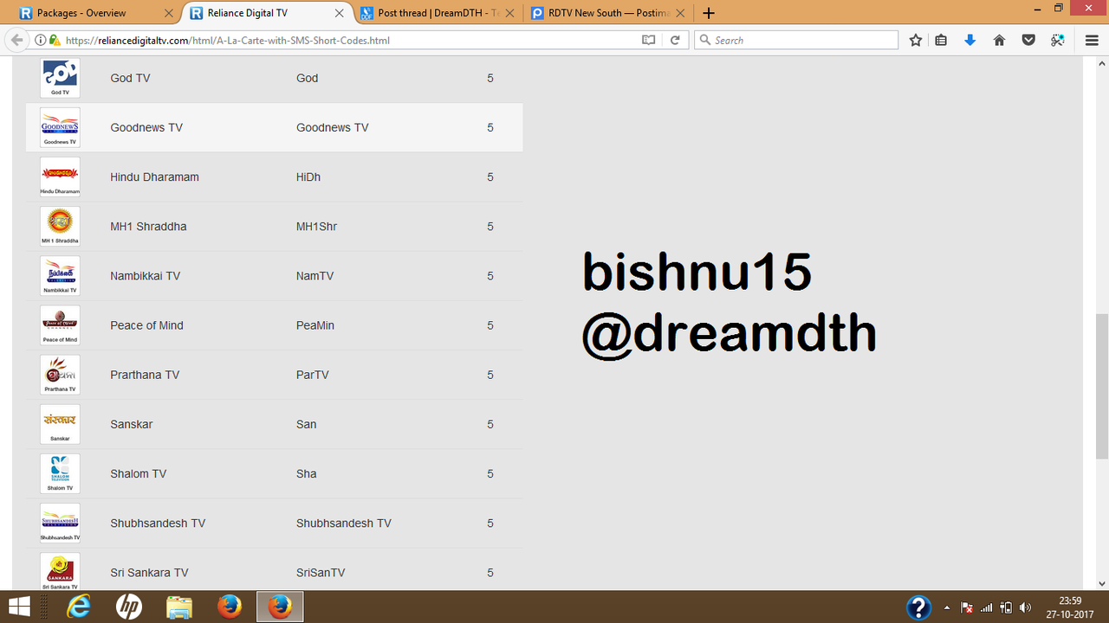Go to the Firefox Home page icon

pyautogui.click(x=999, y=40)
